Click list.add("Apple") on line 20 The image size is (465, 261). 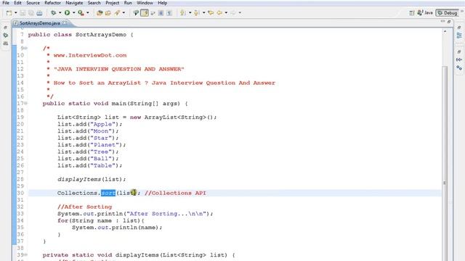(x=89, y=124)
